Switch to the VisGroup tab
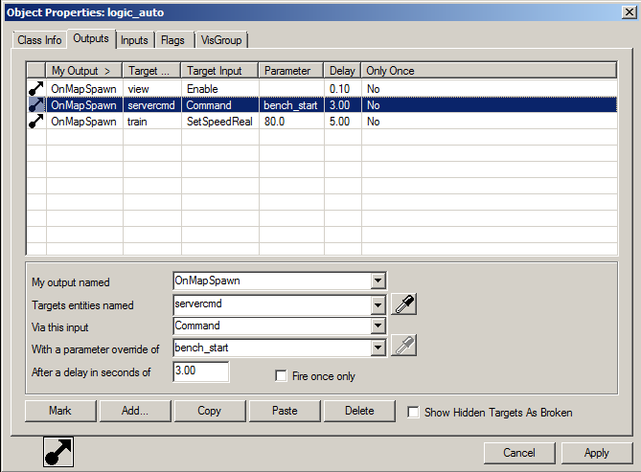Image resolution: width=641 pixels, height=472 pixels. (221, 40)
